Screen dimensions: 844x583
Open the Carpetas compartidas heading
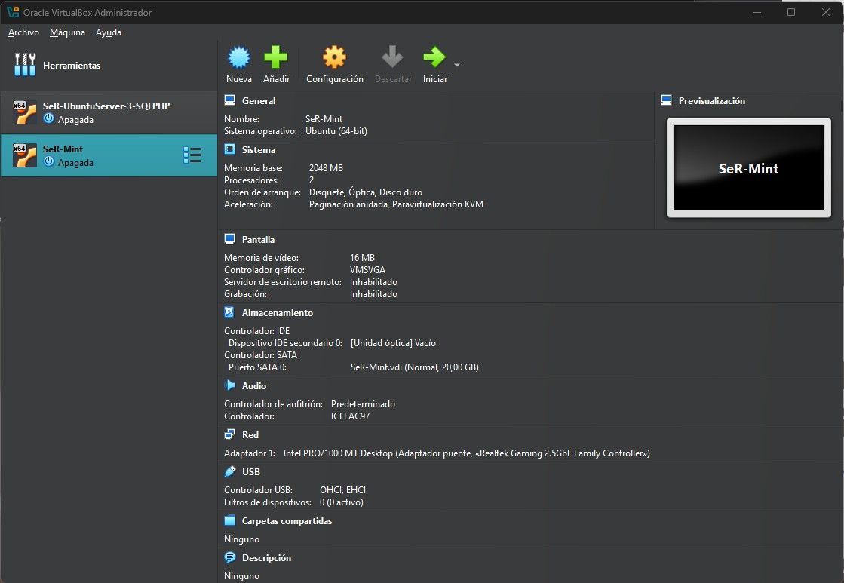pyautogui.click(x=287, y=521)
